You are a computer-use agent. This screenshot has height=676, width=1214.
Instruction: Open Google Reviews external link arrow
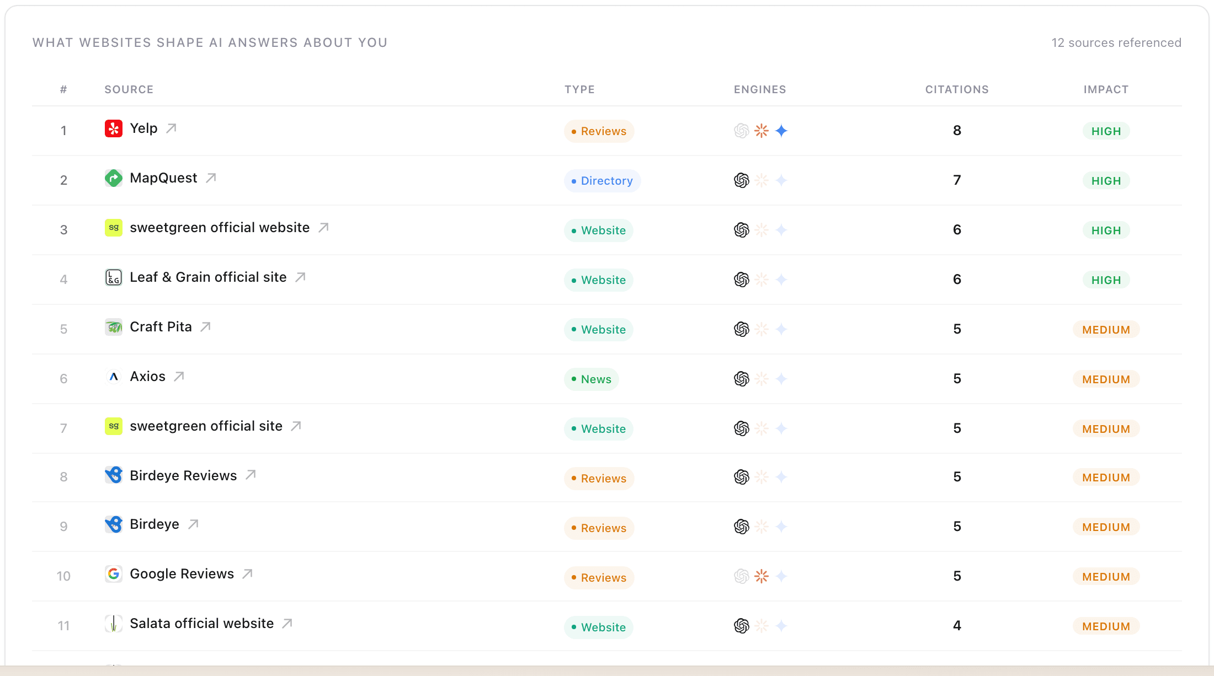coord(248,574)
